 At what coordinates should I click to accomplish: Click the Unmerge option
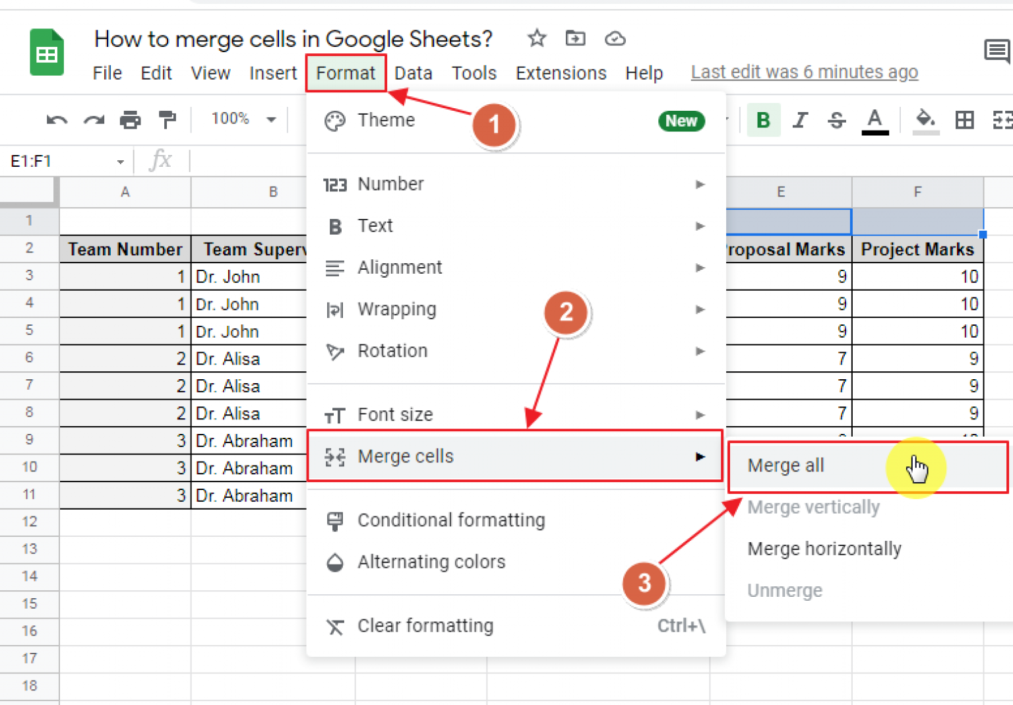(869, 590)
